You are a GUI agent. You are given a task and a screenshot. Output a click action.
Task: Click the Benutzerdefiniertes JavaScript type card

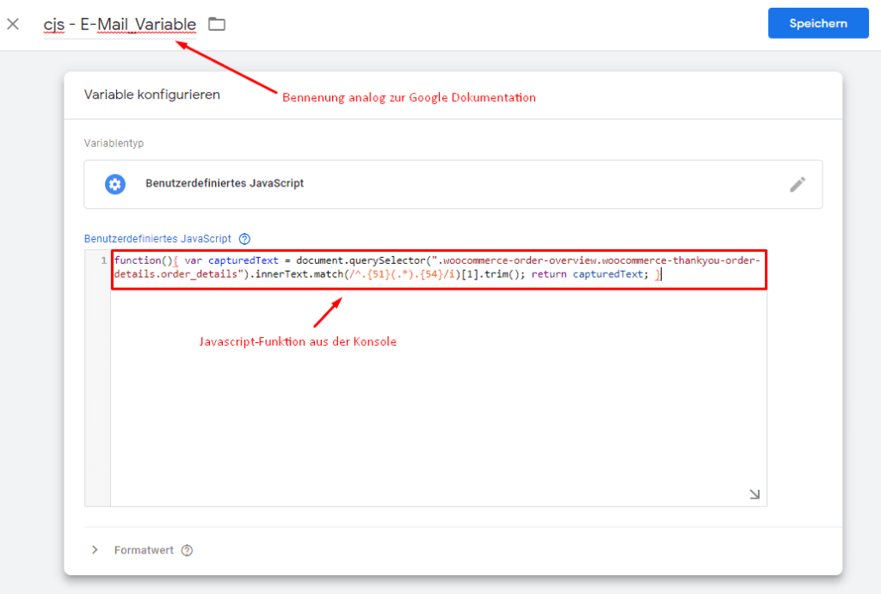click(453, 184)
